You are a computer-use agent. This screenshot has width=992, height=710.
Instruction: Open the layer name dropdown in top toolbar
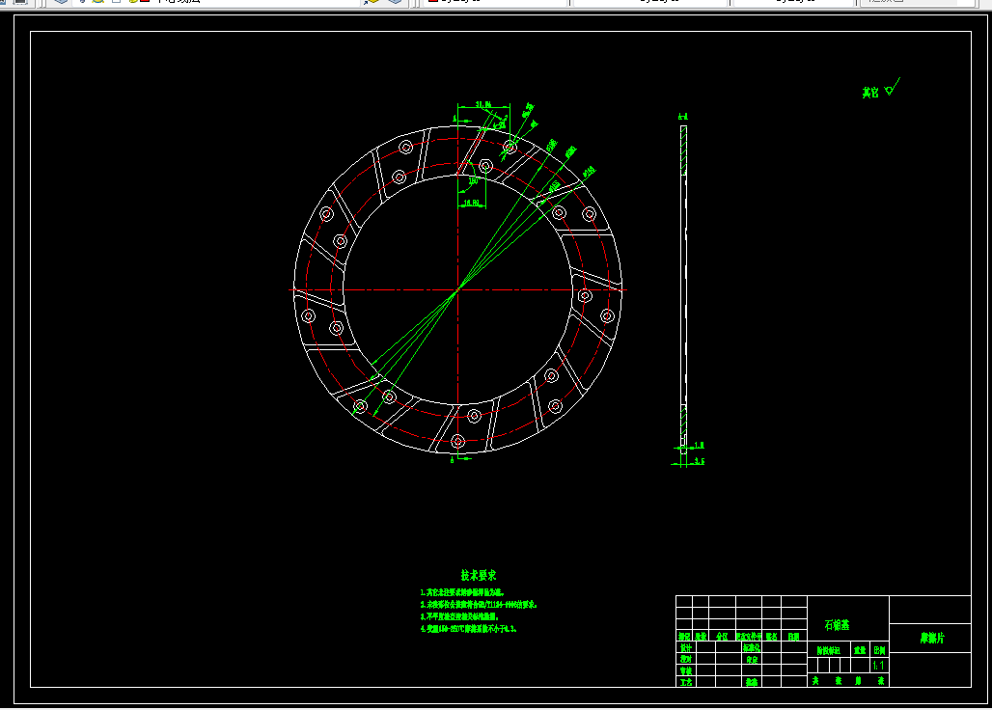click(x=215, y=2)
